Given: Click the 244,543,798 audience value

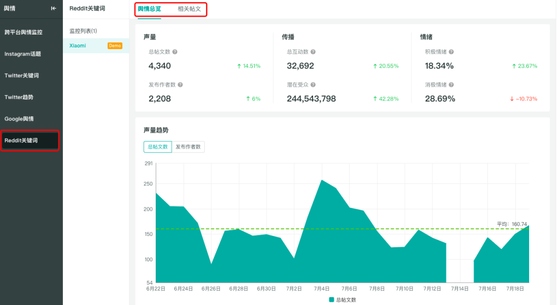Looking at the screenshot, I should coord(311,99).
